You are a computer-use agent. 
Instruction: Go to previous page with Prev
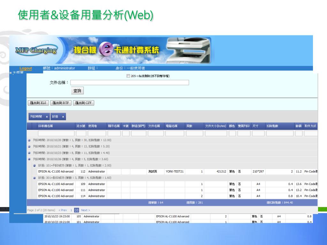63,211
